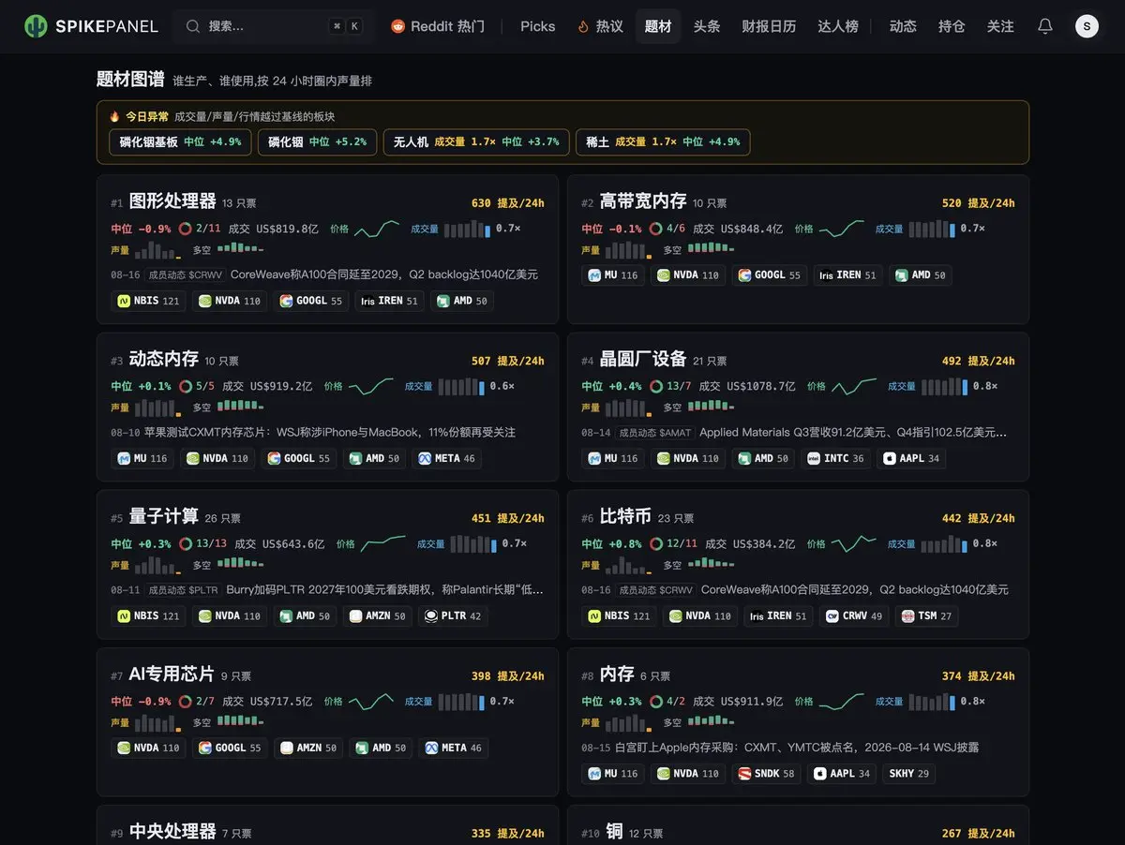Click PLTR ticker chip in 量子计算 card
The width and height of the screenshot is (1125, 845).
click(454, 615)
